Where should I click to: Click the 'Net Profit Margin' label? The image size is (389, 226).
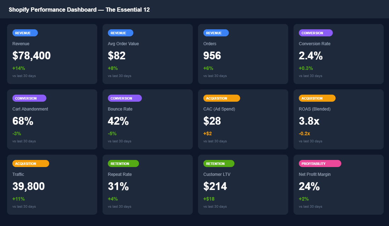(315, 174)
